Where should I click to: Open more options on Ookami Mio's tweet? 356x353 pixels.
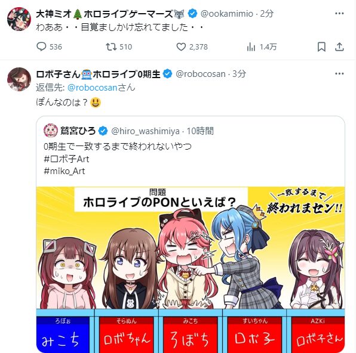point(339,13)
